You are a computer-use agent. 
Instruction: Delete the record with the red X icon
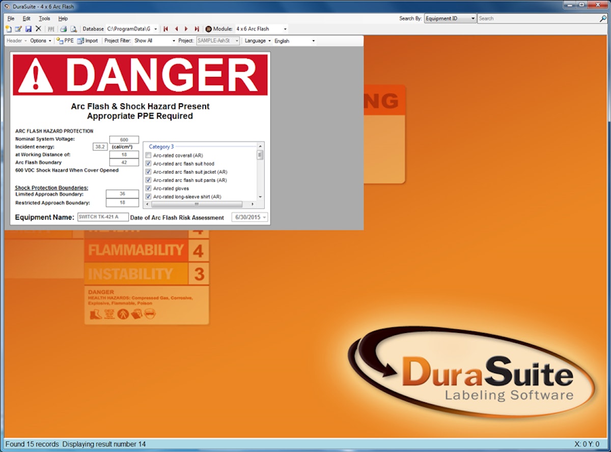point(39,29)
